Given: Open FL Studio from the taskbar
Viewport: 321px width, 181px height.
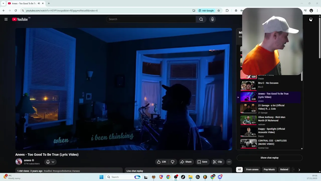Looking at the screenshot, I should point(205,177).
